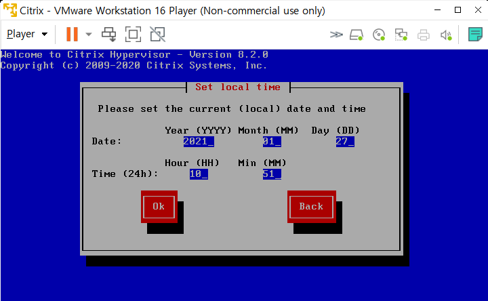Select the Hour field showing 10
The width and height of the screenshot is (488, 301).
199,174
